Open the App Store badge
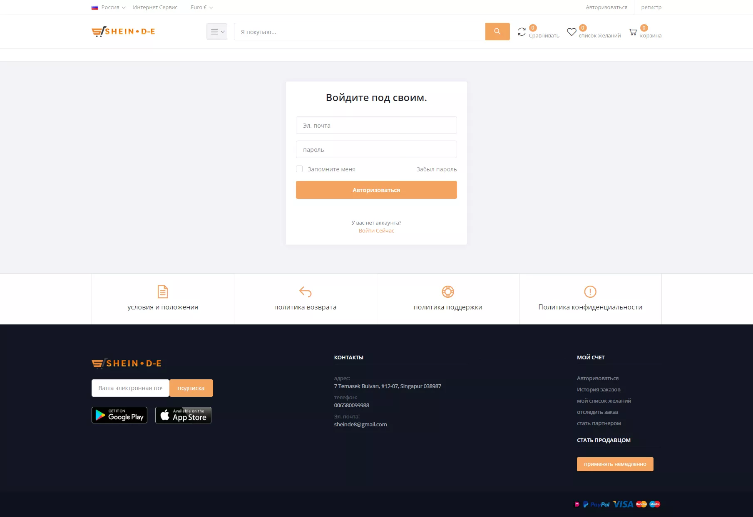This screenshot has width=753, height=517. pyautogui.click(x=183, y=415)
